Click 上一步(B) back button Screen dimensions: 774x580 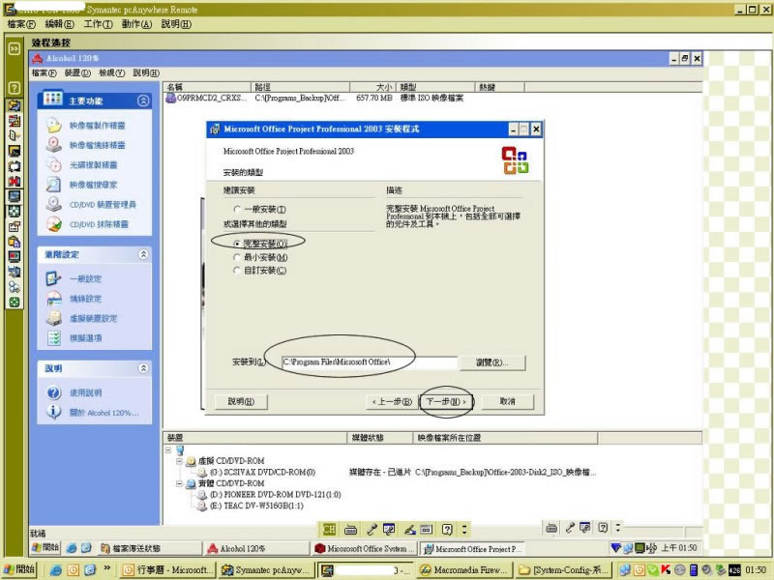[392, 402]
